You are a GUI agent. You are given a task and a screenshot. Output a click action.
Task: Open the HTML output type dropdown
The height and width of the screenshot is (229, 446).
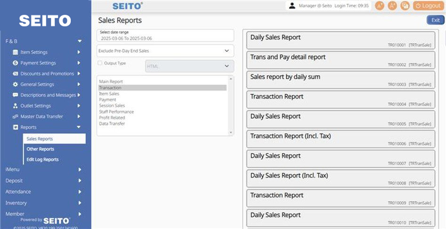pos(189,66)
